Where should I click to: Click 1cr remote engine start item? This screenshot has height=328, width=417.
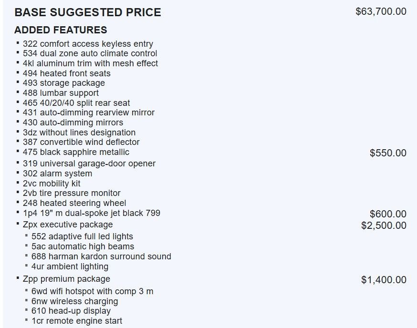tap(77, 321)
